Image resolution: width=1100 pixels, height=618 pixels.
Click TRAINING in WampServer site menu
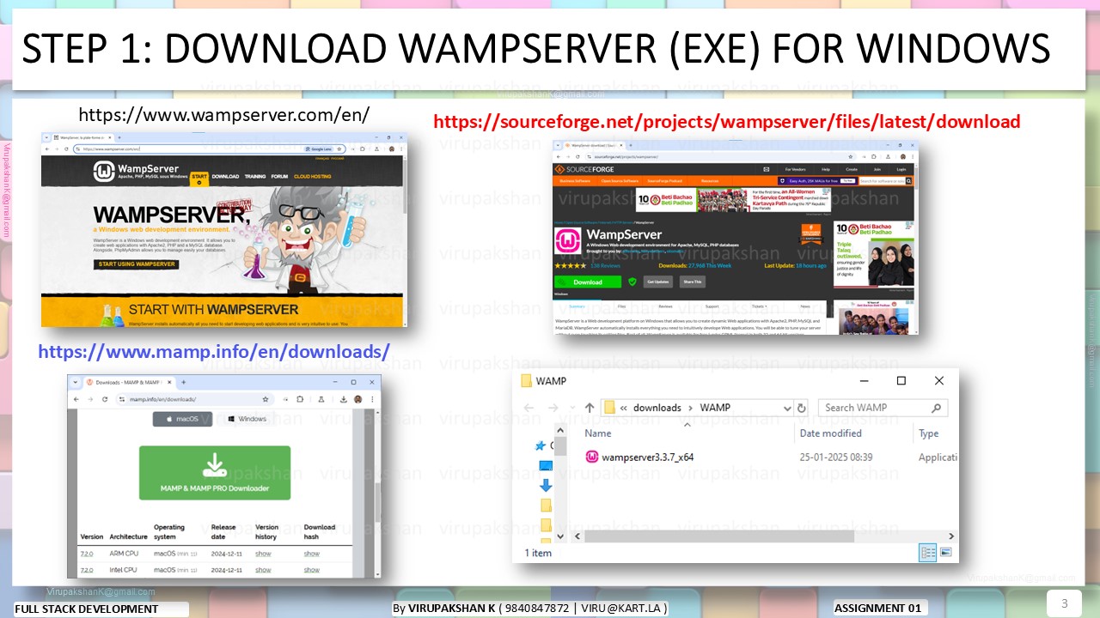(255, 176)
